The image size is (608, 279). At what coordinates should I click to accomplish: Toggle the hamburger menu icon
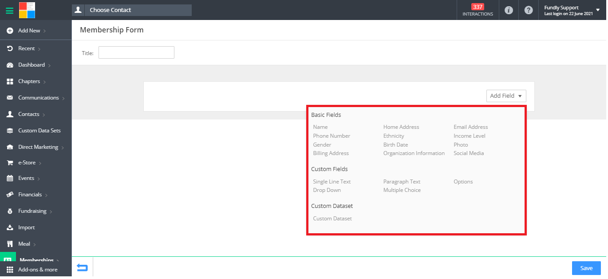[x=9, y=10]
